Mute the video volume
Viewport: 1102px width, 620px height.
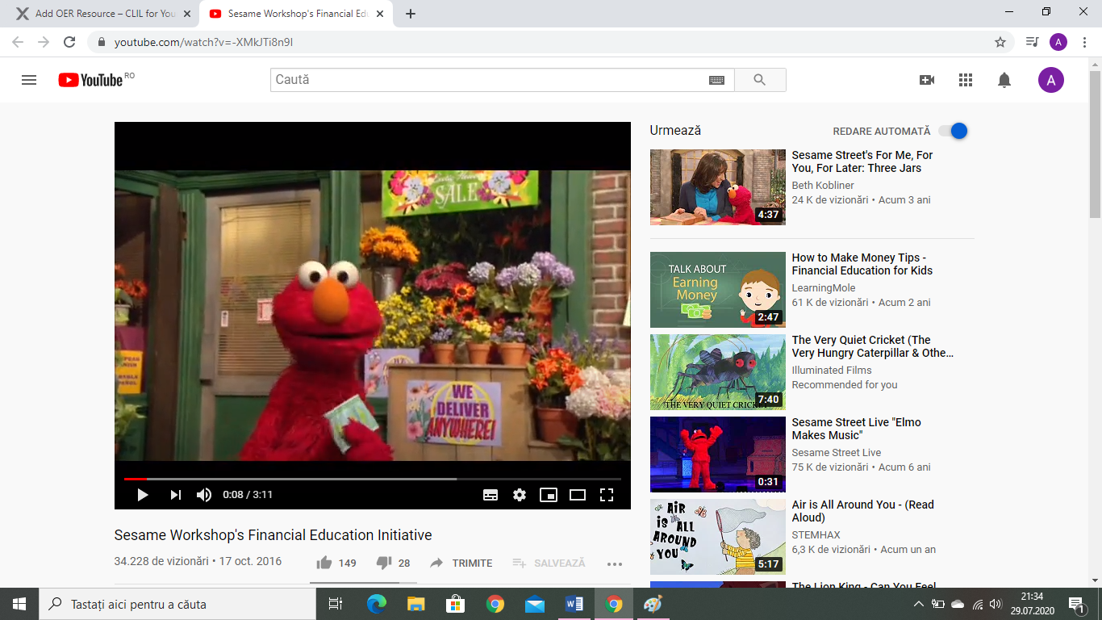pyautogui.click(x=204, y=495)
